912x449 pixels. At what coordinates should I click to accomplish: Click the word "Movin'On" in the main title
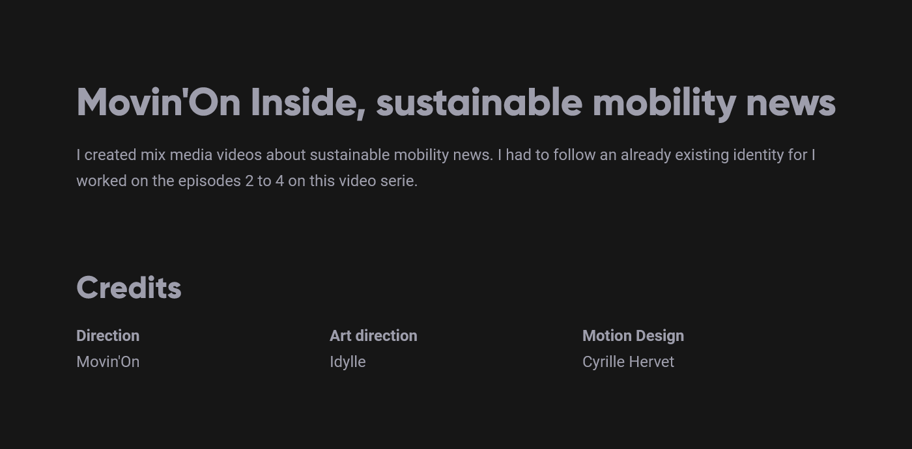(158, 103)
